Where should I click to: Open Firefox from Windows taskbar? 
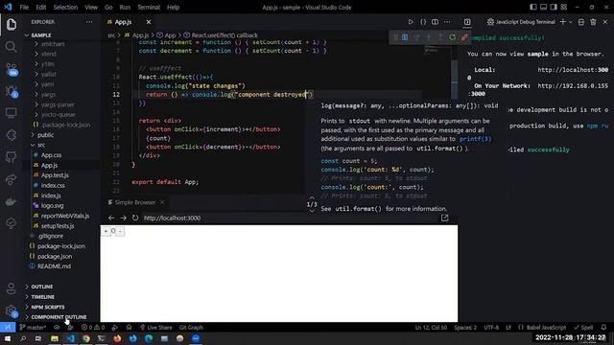click(117, 338)
